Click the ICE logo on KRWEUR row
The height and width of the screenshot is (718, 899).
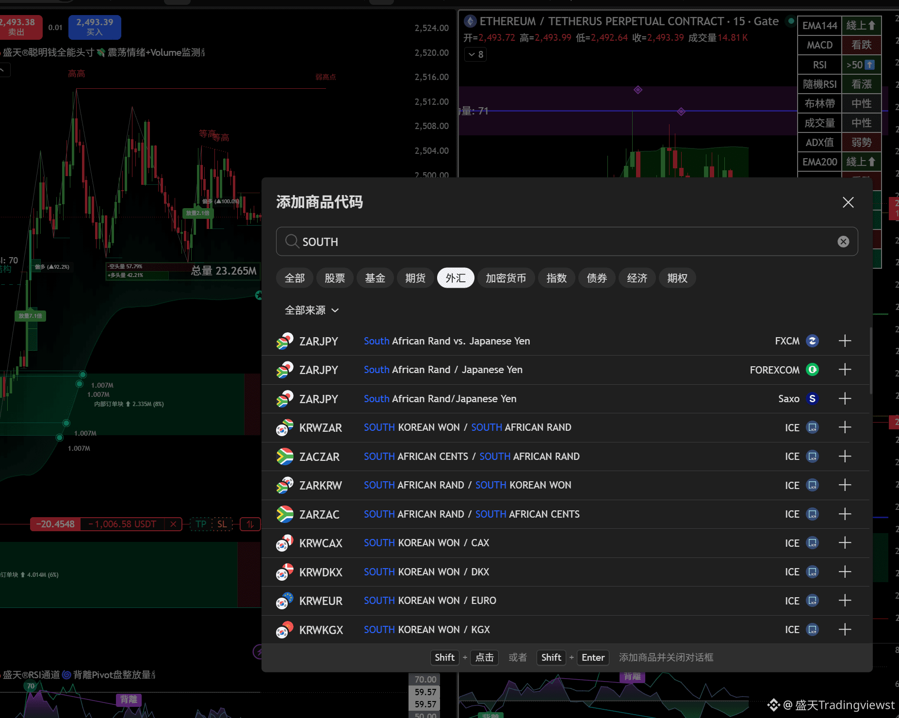coord(812,601)
